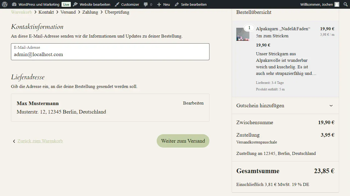Click the Gesamtsumme 23,85 € amount
350x196 pixels.
324,171
